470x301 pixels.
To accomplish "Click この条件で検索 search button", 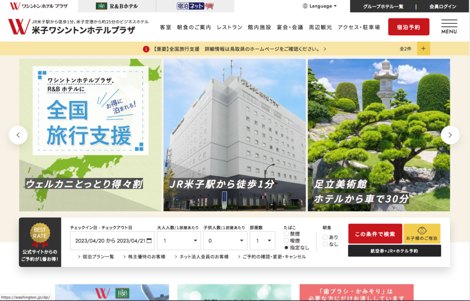I will click(375, 234).
